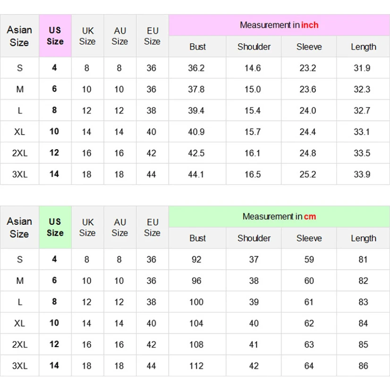Viewport: 390px width, 390px height.
Task: Select the 112 bust cell
Action: click(196, 365)
